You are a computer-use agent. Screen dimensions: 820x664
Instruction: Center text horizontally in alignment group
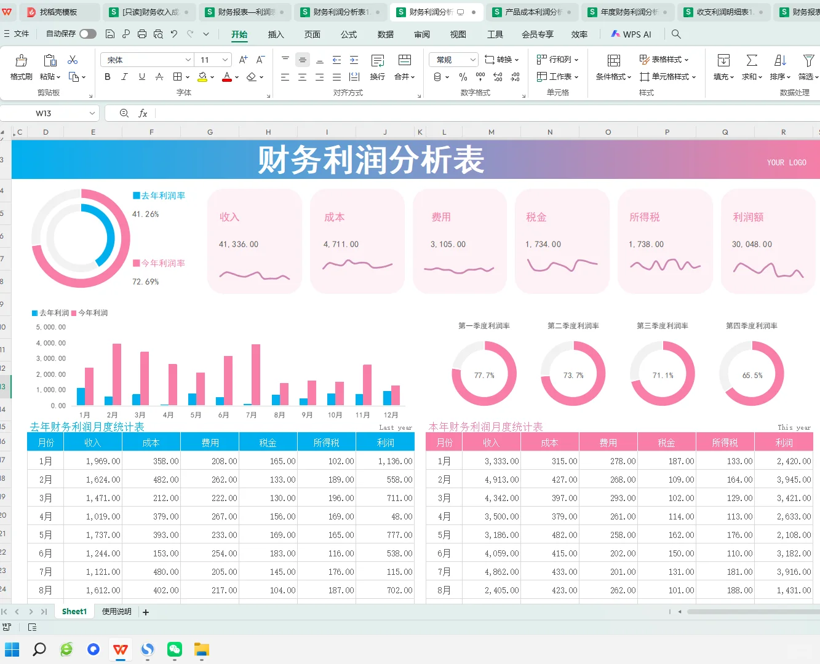point(302,77)
